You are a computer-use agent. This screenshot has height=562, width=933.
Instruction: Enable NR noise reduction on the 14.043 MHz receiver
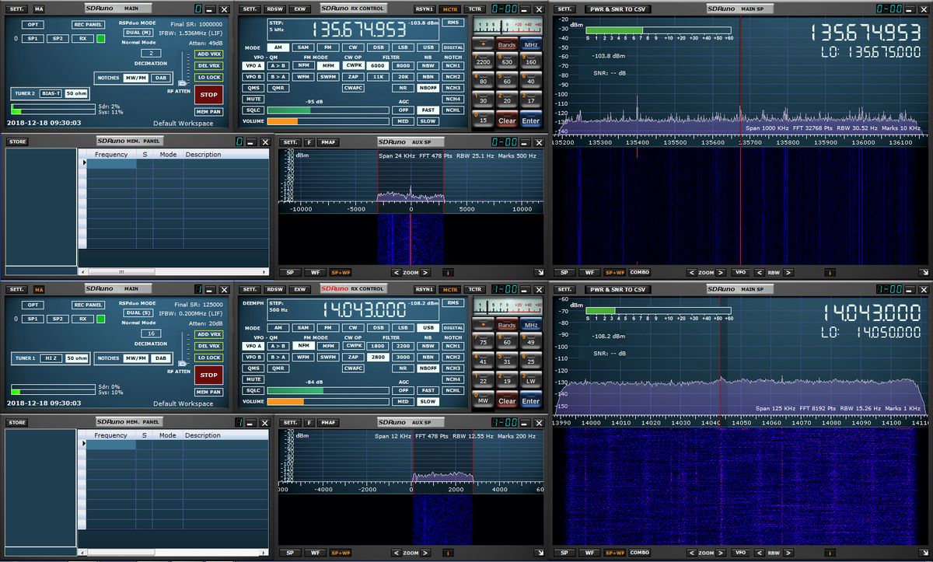pyautogui.click(x=402, y=368)
